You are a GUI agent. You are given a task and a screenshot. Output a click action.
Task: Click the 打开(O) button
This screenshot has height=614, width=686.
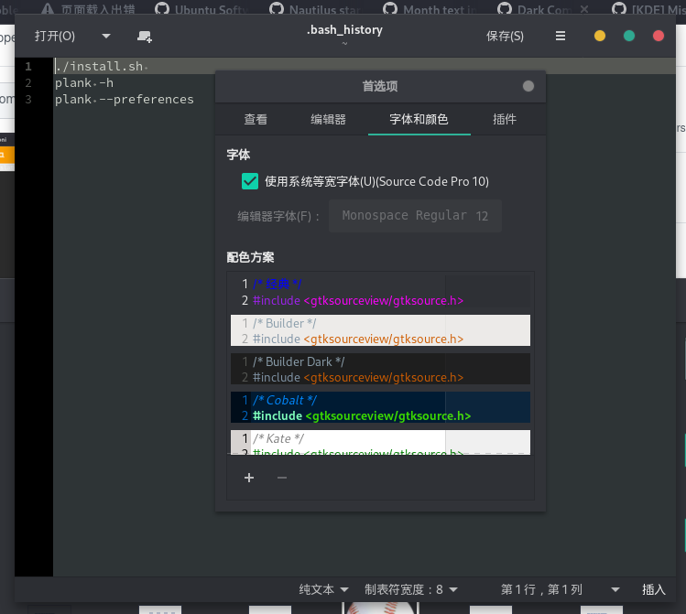click(x=55, y=36)
